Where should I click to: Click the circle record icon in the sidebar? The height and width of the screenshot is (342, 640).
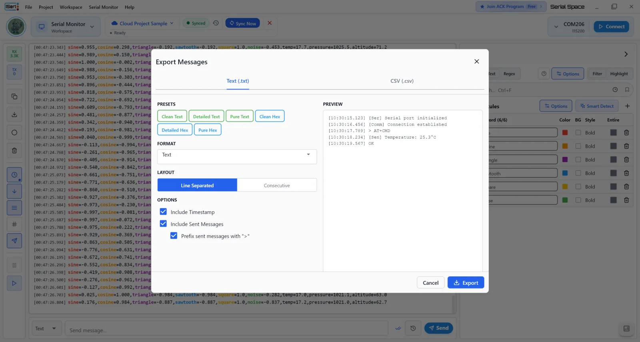(14, 132)
